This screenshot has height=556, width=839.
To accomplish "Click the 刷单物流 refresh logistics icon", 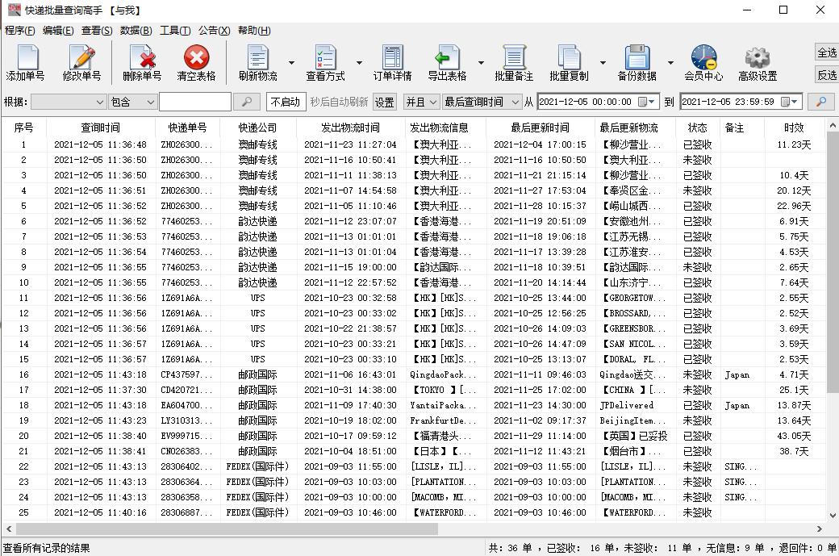I will [257, 62].
